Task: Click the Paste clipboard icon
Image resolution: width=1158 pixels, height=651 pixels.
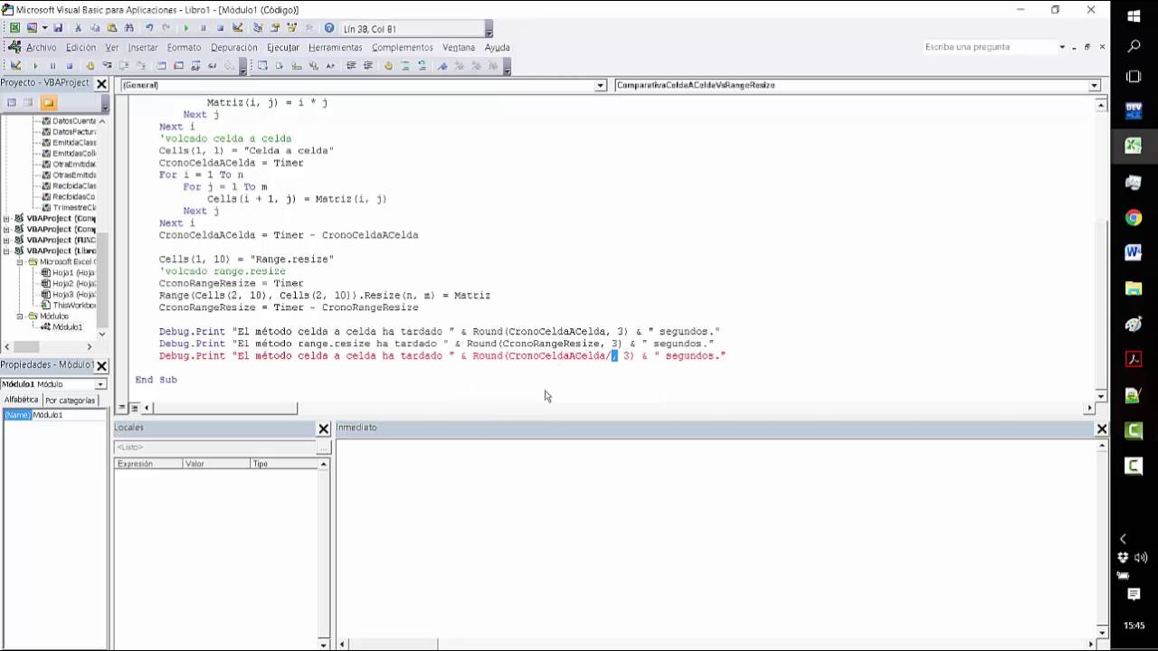Action: tap(111, 28)
